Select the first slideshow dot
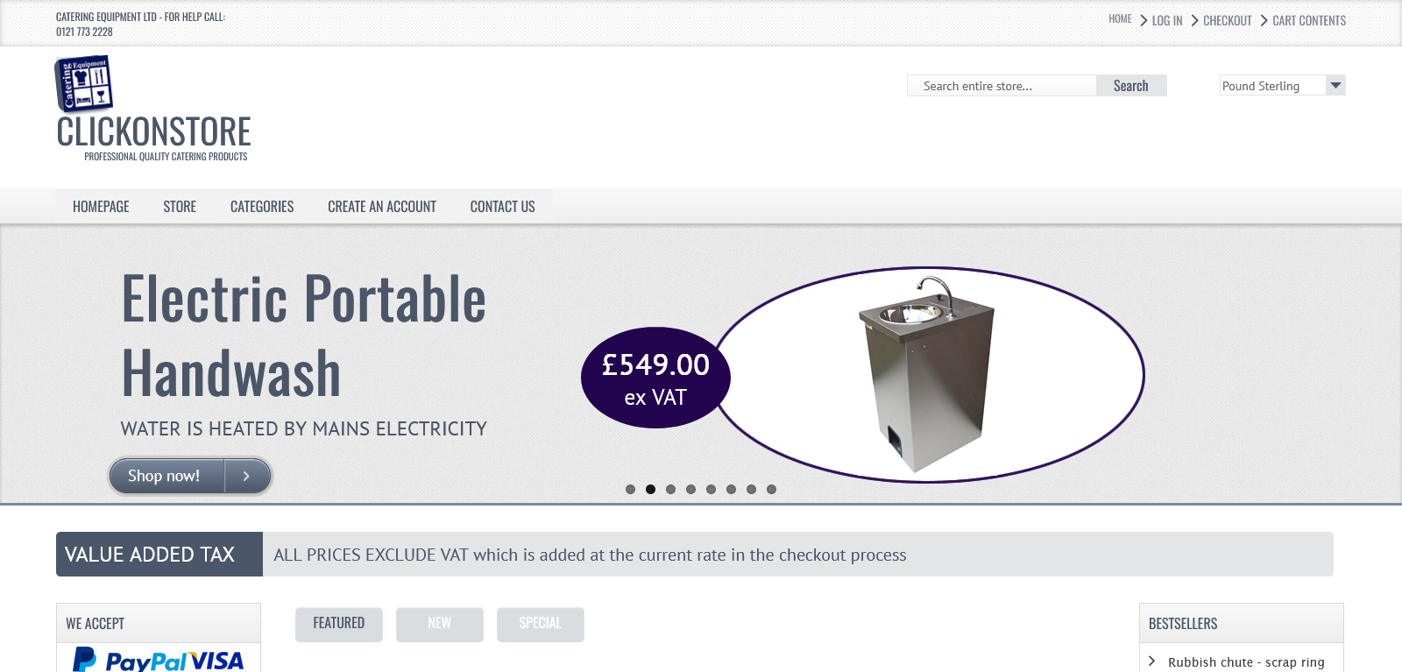Viewport: 1402px width, 672px height. click(x=630, y=490)
